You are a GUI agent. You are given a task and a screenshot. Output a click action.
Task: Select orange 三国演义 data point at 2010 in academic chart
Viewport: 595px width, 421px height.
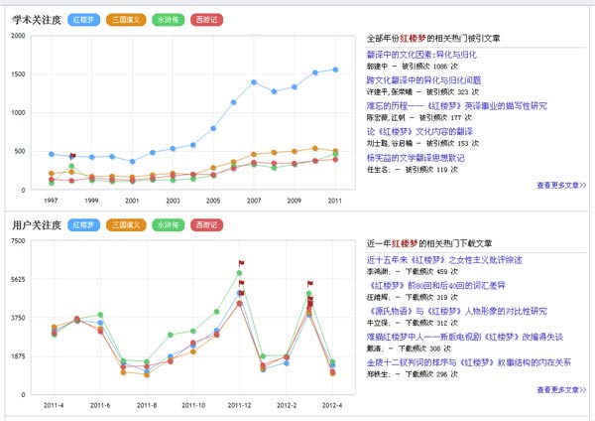point(315,149)
